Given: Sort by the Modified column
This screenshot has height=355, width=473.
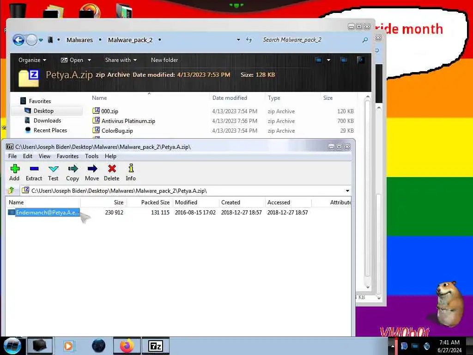Looking at the screenshot, I should (x=196, y=202).
